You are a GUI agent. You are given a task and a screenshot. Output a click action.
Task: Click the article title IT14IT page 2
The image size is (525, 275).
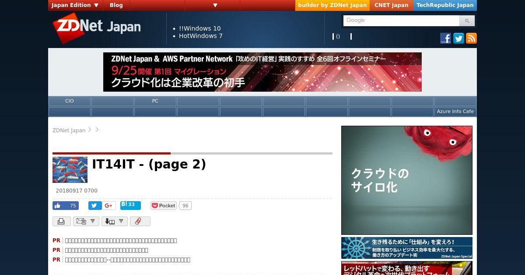(x=149, y=164)
